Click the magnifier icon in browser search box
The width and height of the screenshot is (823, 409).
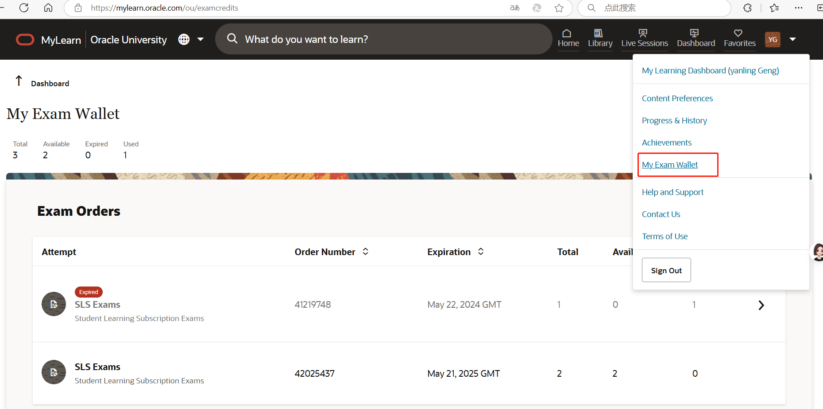pos(591,8)
